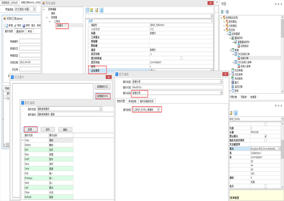Click the alphabetical sort icon in property toolbar
The width and height of the screenshot is (284, 201).
tap(93, 9)
